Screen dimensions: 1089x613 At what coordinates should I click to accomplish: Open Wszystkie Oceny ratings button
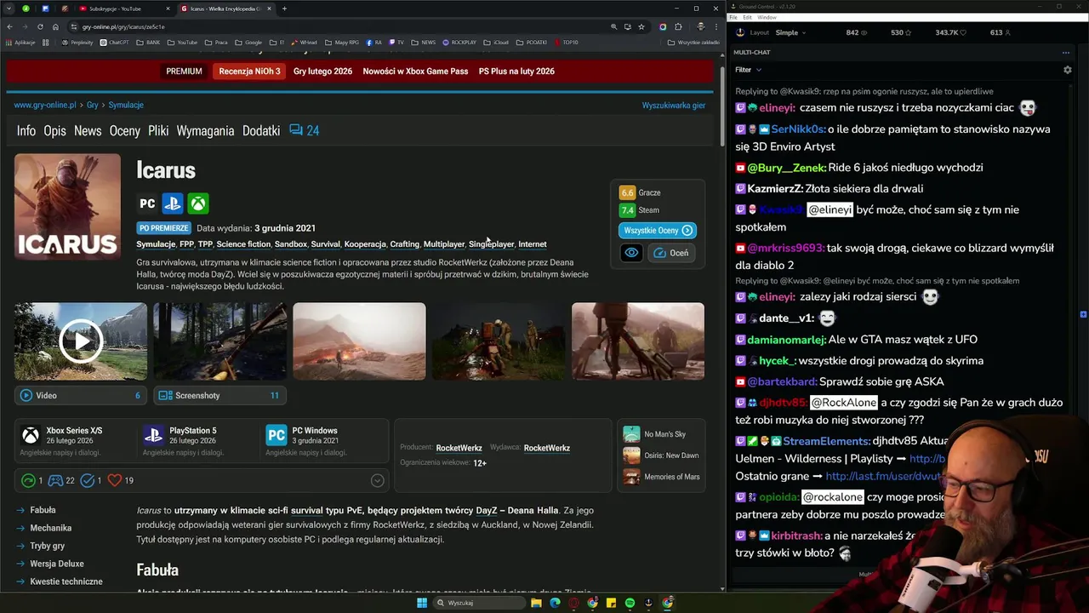pyautogui.click(x=658, y=230)
